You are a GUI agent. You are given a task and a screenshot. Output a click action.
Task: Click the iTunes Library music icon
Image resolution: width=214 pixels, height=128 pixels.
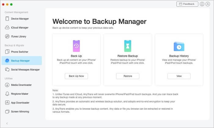coord(7,36)
